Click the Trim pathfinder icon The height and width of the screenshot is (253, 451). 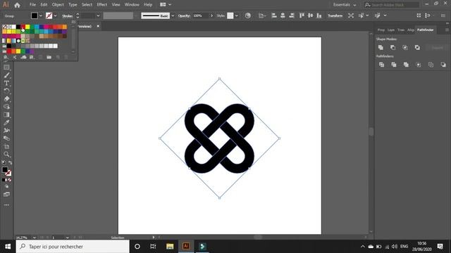(x=394, y=65)
